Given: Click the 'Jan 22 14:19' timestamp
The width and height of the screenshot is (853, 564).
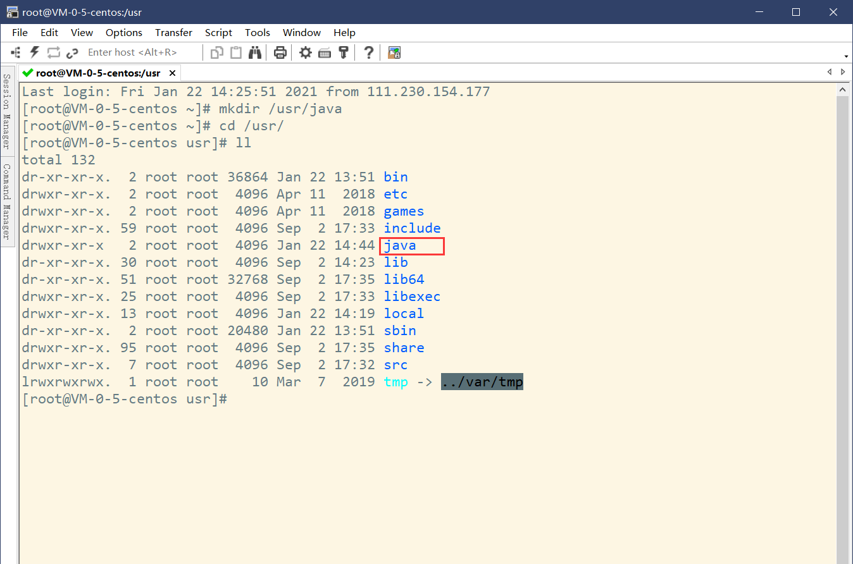Looking at the screenshot, I should pyautogui.click(x=326, y=314).
